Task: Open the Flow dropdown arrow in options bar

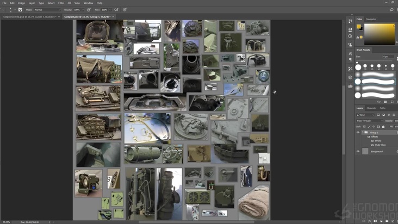Action: [x=110, y=10]
